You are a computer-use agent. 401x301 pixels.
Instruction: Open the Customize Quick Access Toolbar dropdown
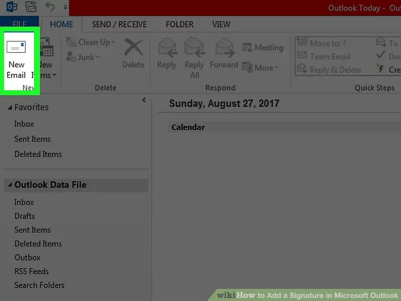[x=66, y=7]
